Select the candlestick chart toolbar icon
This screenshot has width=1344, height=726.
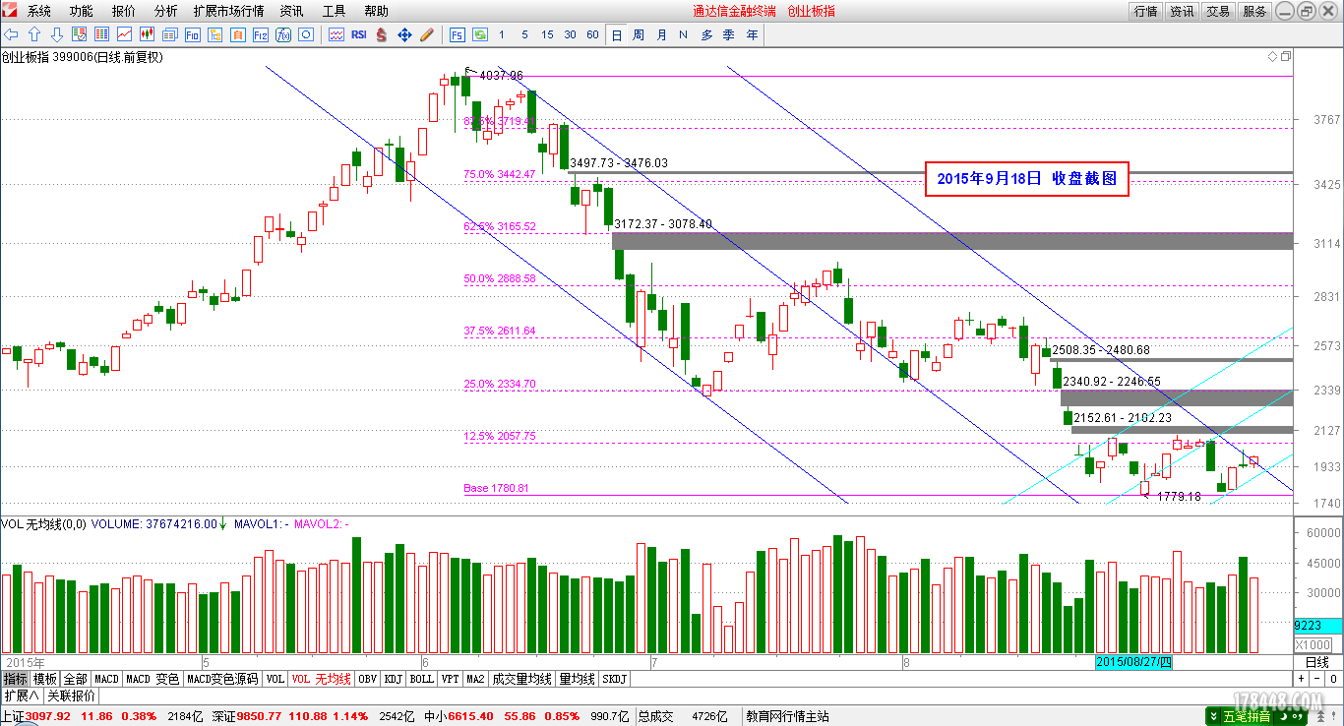[148, 34]
